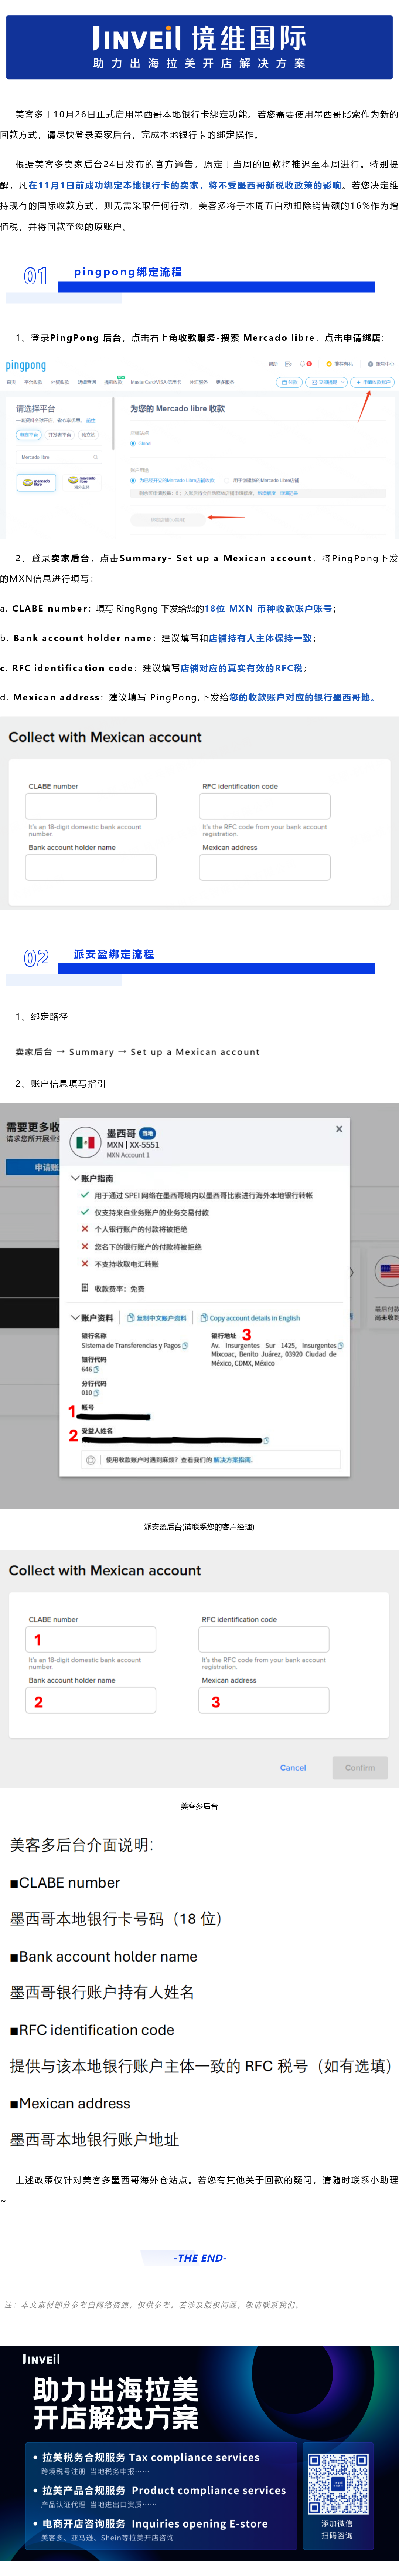Click the 'MXN | XX-5551' account text
Image resolution: width=399 pixels, height=2576 pixels.
click(x=133, y=1145)
